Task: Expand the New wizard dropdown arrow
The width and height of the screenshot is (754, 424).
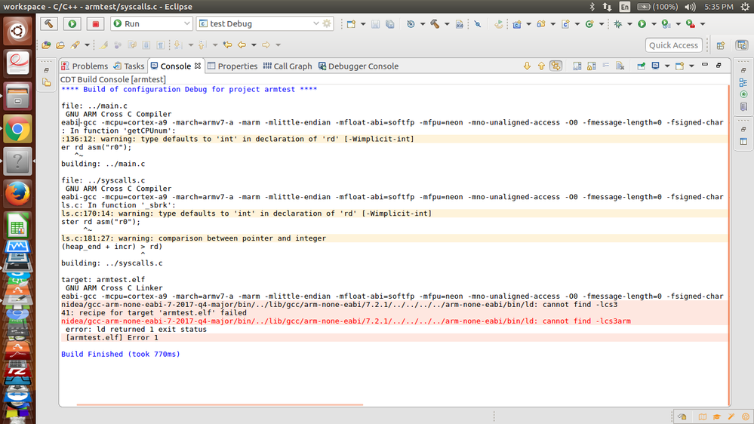Action: tap(363, 24)
